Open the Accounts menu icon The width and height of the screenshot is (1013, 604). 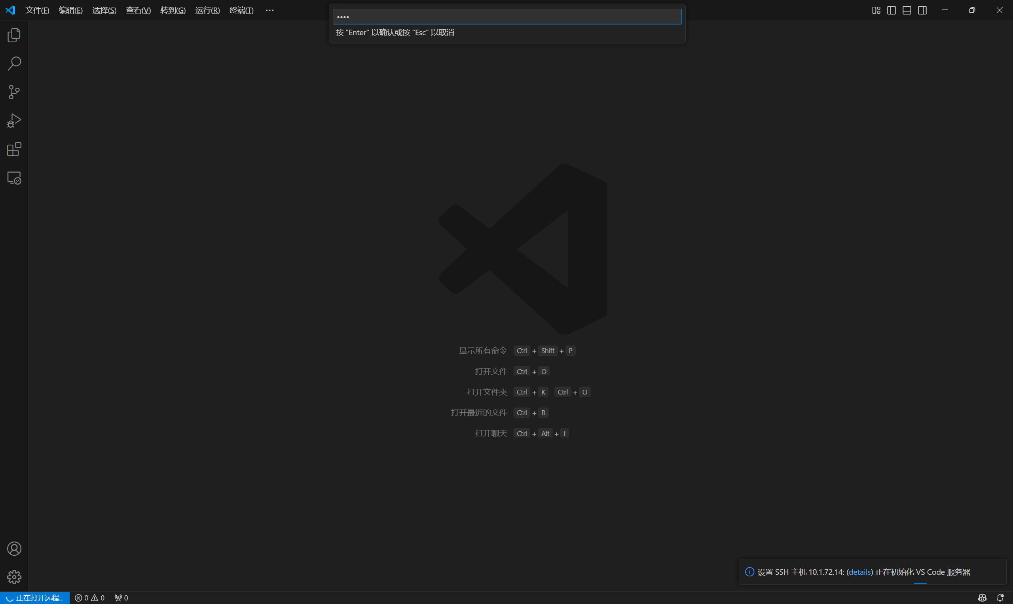[x=14, y=549]
